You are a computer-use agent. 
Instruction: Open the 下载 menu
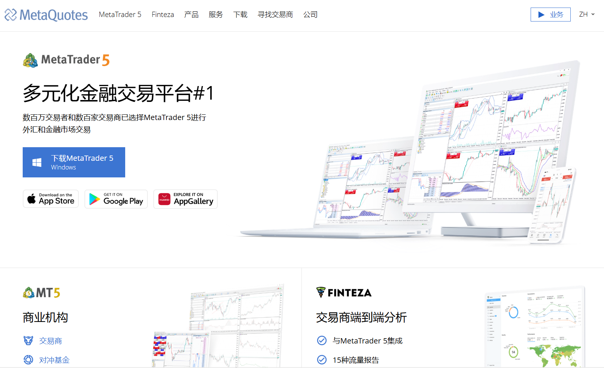click(x=240, y=14)
